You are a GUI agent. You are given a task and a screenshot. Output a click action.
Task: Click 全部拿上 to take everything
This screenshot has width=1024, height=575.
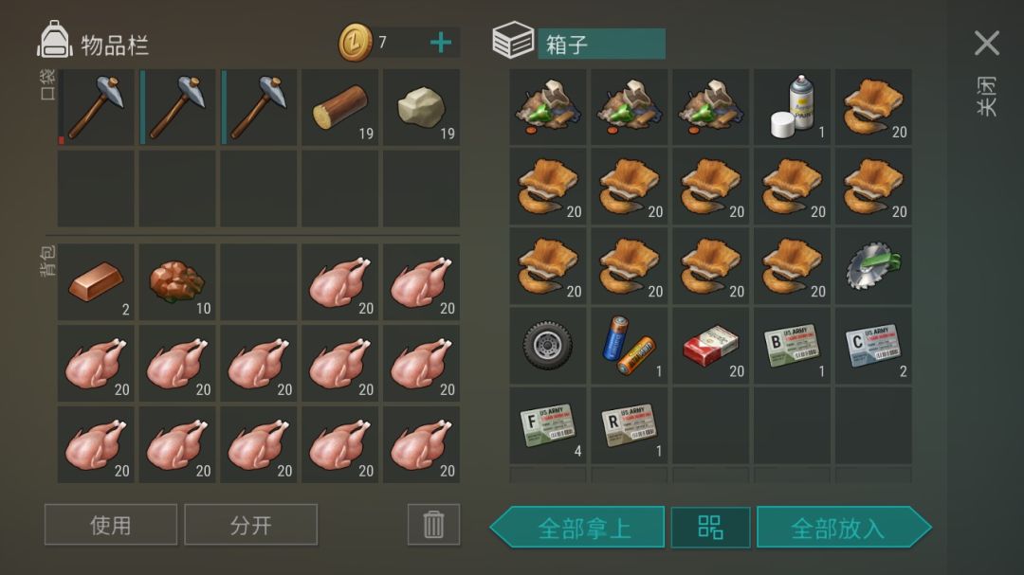pos(577,527)
